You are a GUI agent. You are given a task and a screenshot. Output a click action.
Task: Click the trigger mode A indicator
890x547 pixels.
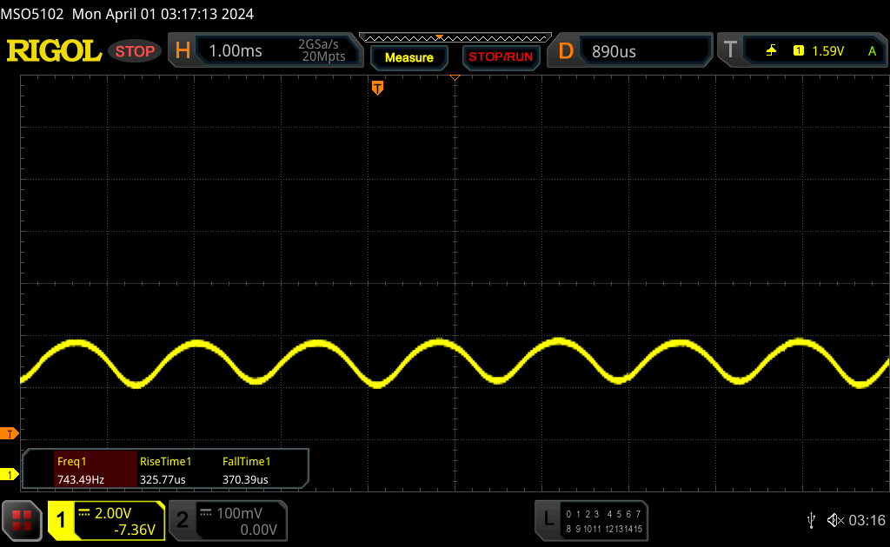[872, 51]
